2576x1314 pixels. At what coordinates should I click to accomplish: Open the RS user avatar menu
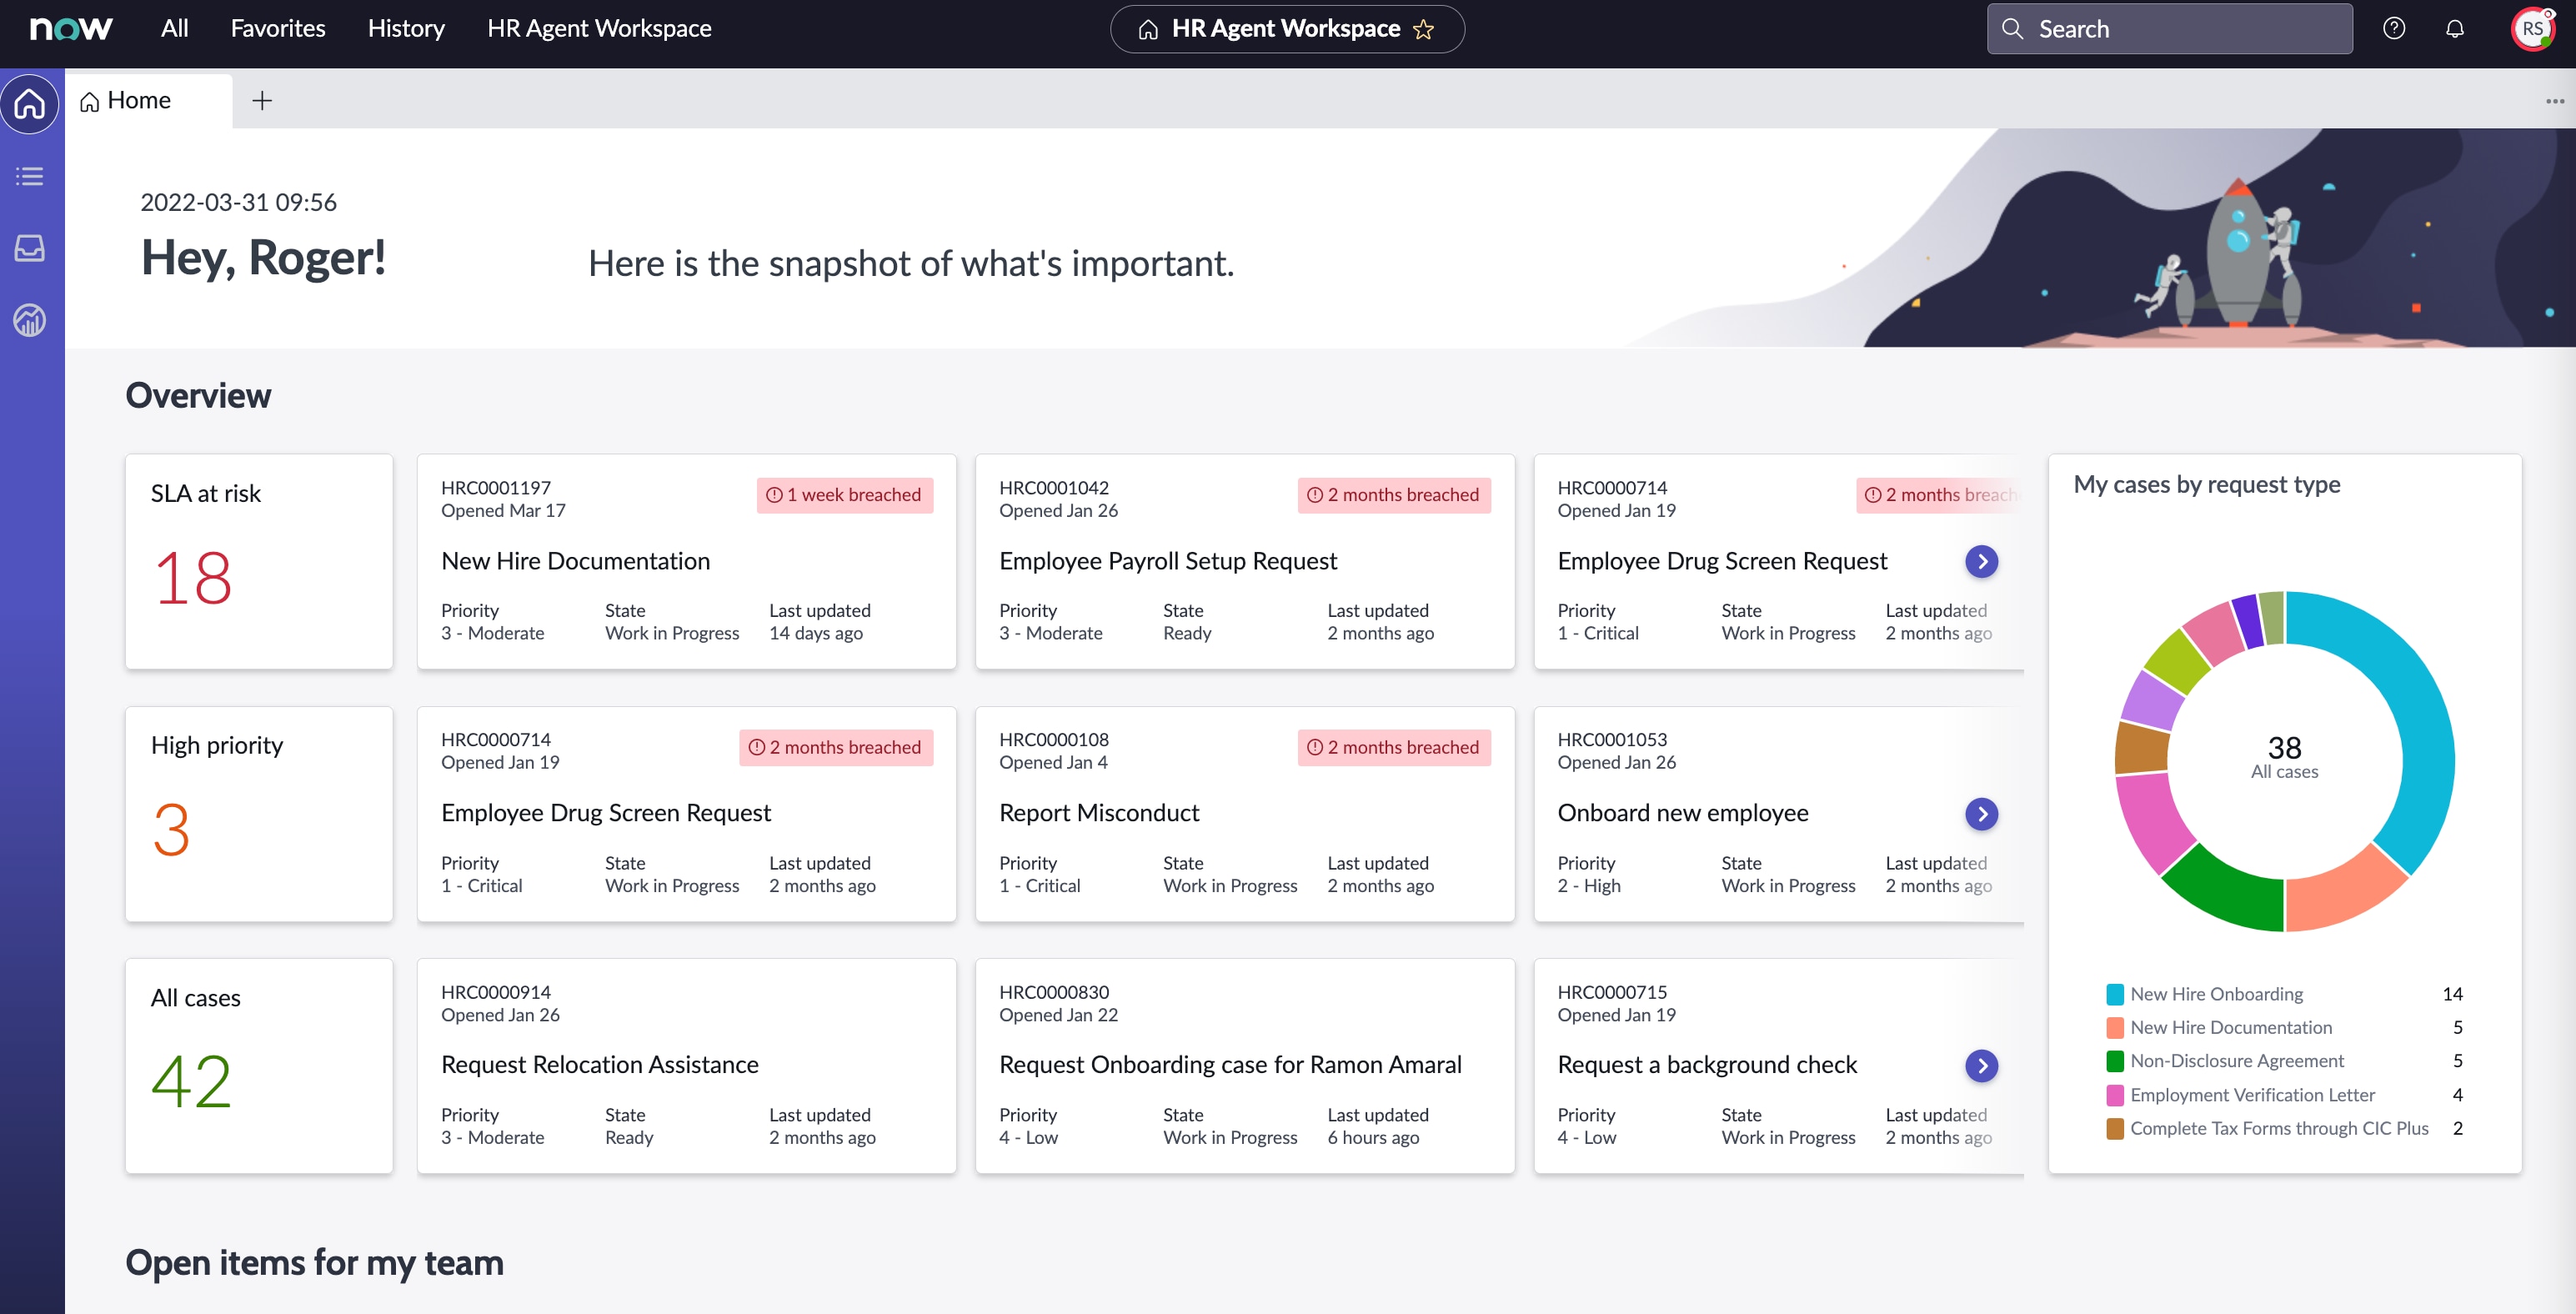point(2533,28)
